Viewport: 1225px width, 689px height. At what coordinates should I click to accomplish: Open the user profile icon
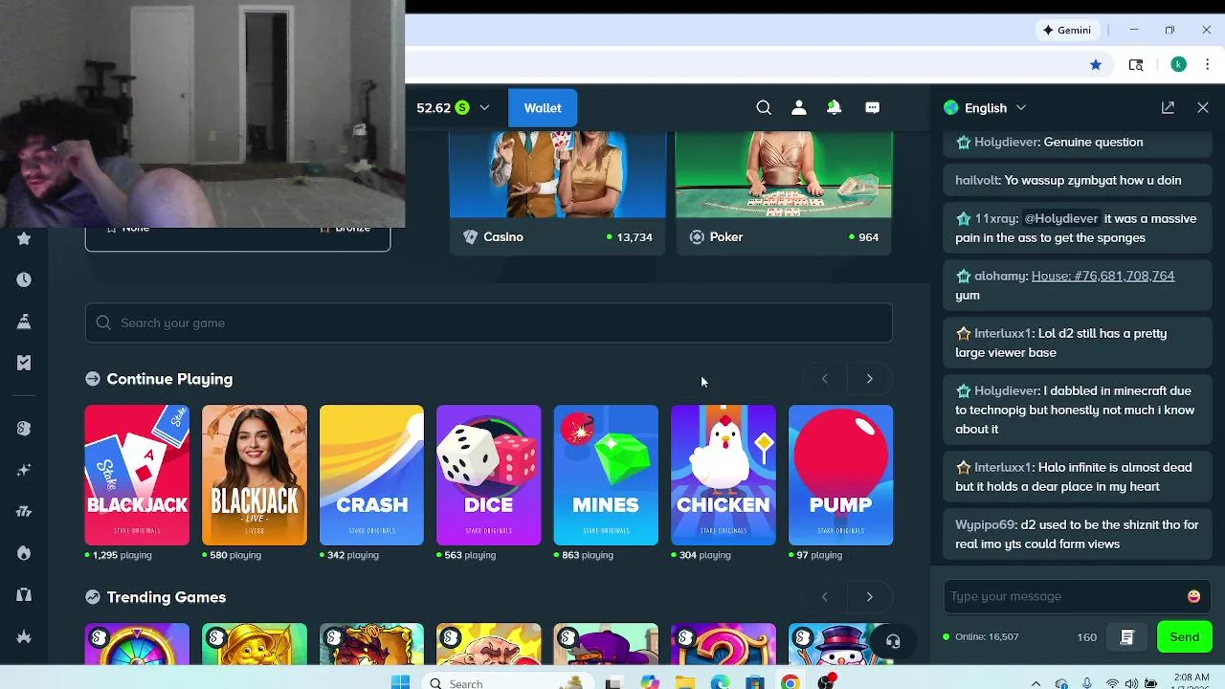click(x=799, y=108)
